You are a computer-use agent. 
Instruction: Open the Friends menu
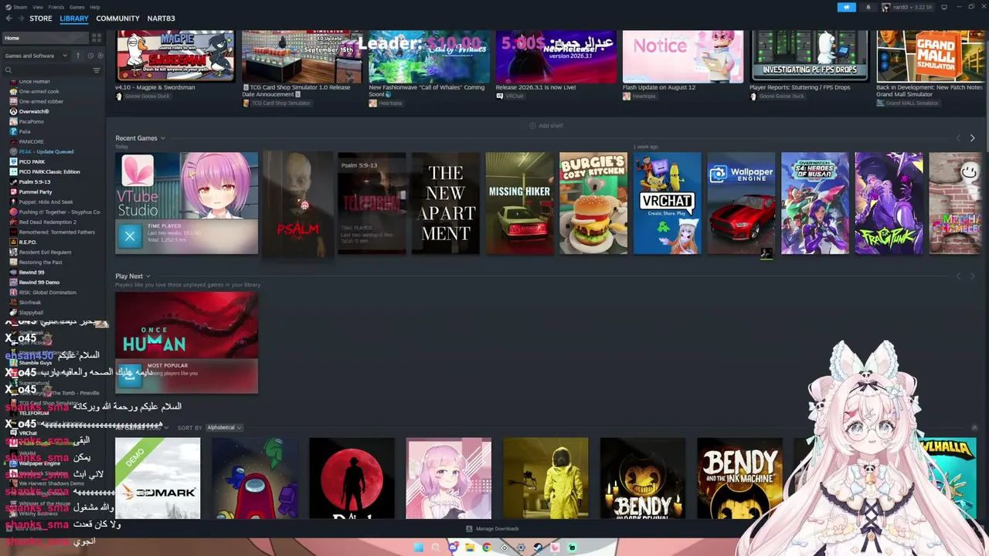(x=56, y=7)
